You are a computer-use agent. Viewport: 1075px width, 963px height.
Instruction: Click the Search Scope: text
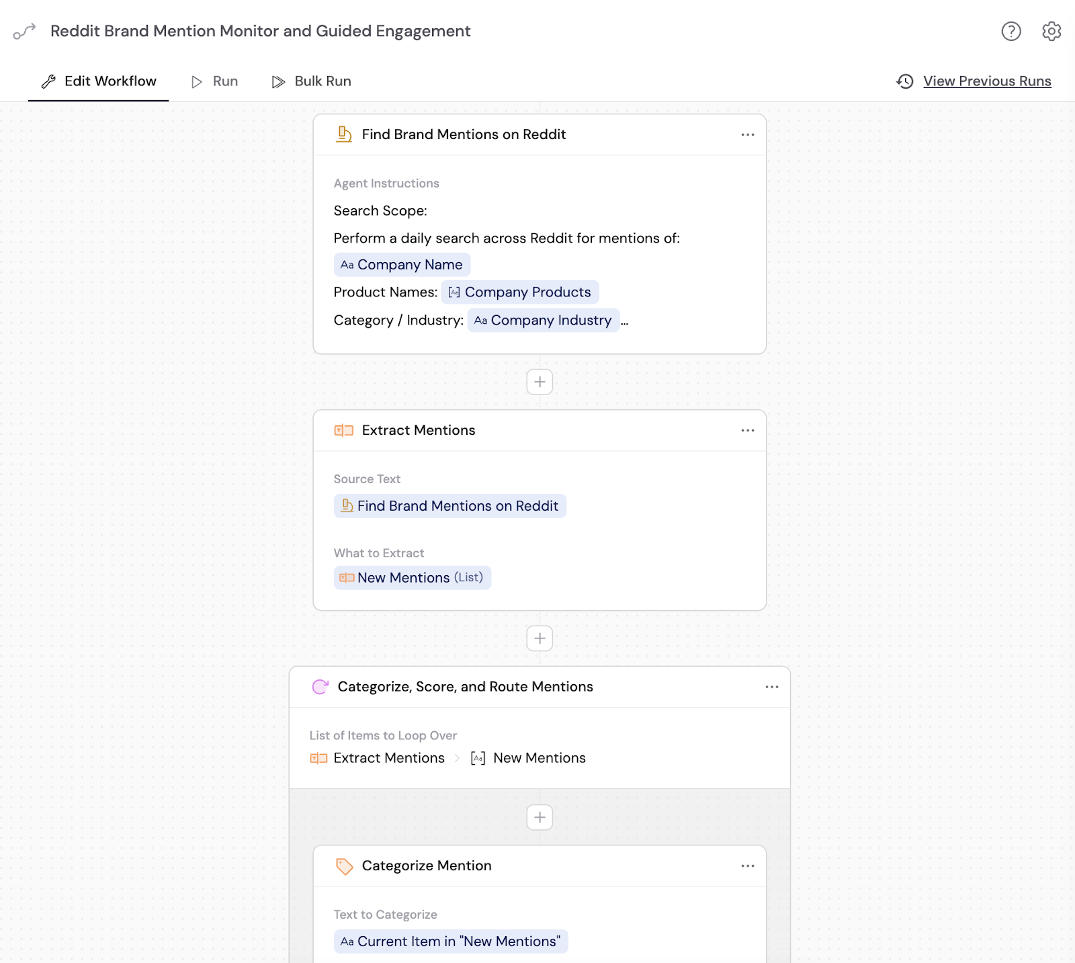coord(380,211)
